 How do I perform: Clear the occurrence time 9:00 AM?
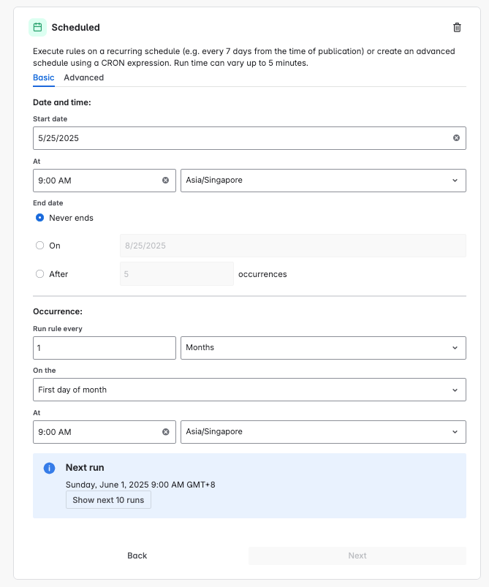165,432
